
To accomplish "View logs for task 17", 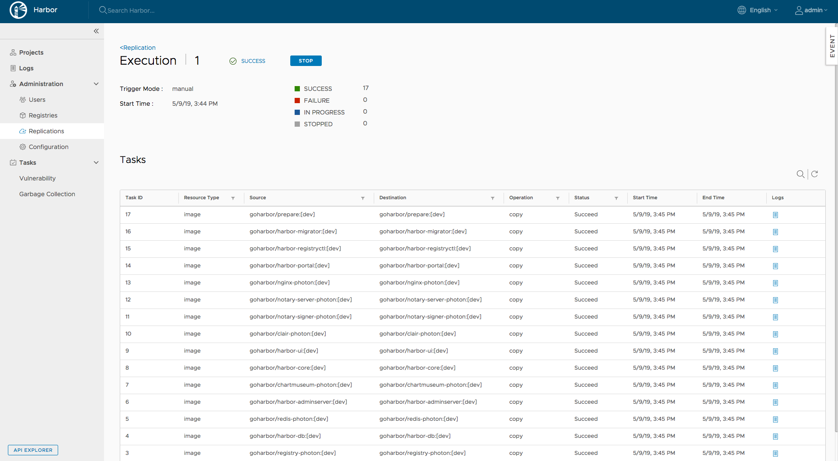I will (775, 215).
